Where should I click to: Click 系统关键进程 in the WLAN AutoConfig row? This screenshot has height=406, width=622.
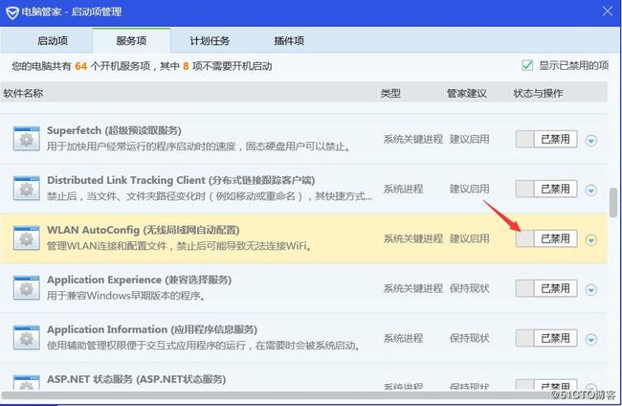pyautogui.click(x=412, y=239)
